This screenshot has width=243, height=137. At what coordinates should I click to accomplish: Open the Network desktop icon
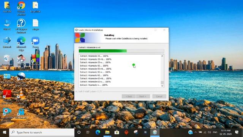pyautogui.click(x=7, y=42)
